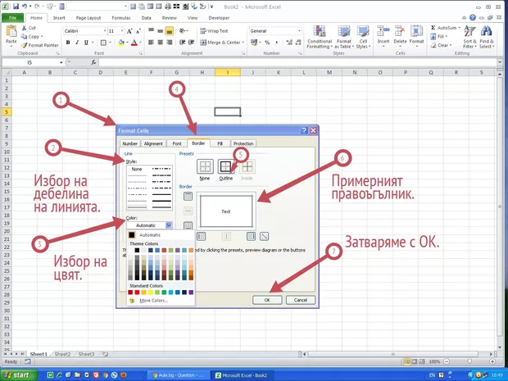This screenshot has width=508, height=381.
Task: Switch to the Sheet2 worksheet tab
Action: pos(62,354)
